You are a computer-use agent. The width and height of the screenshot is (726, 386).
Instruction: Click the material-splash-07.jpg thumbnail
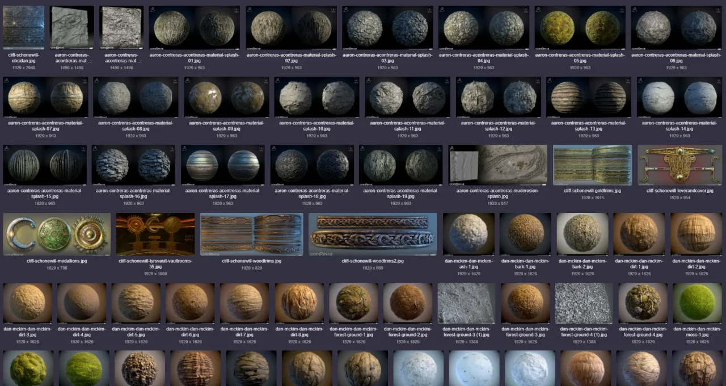coord(45,97)
